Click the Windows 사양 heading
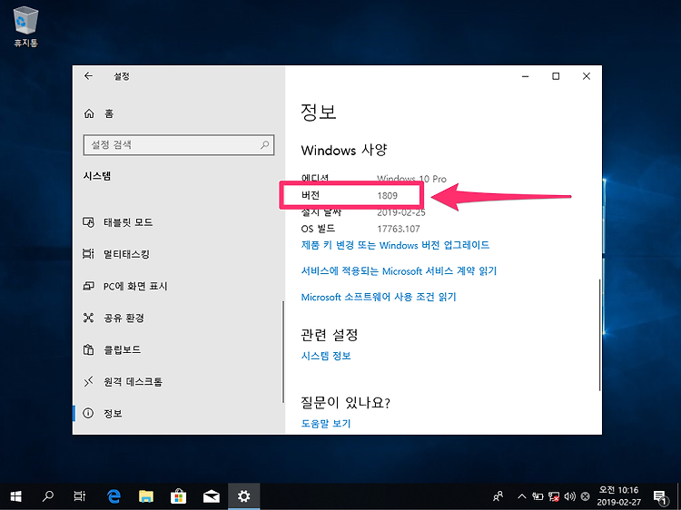 (344, 150)
